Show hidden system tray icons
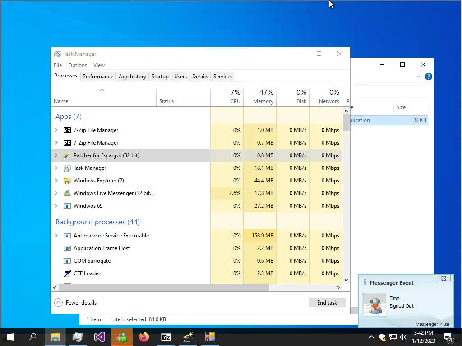This screenshot has height=346, width=462. (371, 337)
